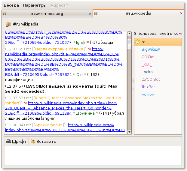Click the font letter icon on Шрифт button
This screenshot has height=171, width=187.
click(9, 141)
